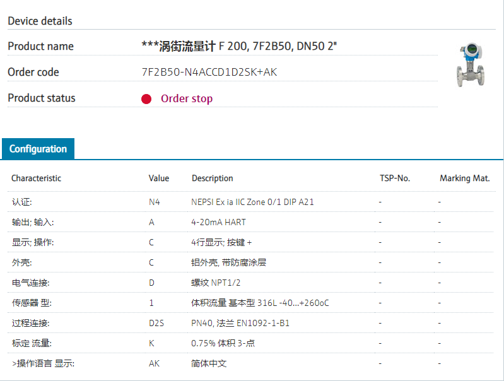Click the Characteristic column header
The image size is (504, 381).
(36, 179)
